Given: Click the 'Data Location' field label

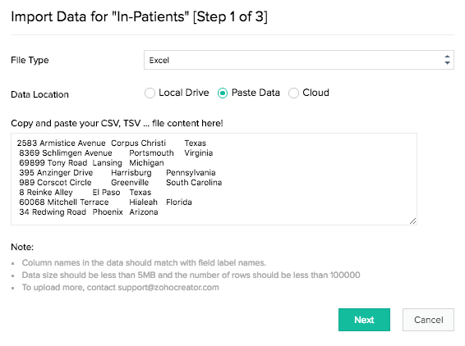Looking at the screenshot, I should pos(39,94).
